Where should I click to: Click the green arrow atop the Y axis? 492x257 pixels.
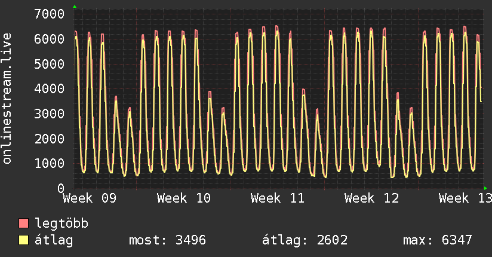(x=75, y=7)
